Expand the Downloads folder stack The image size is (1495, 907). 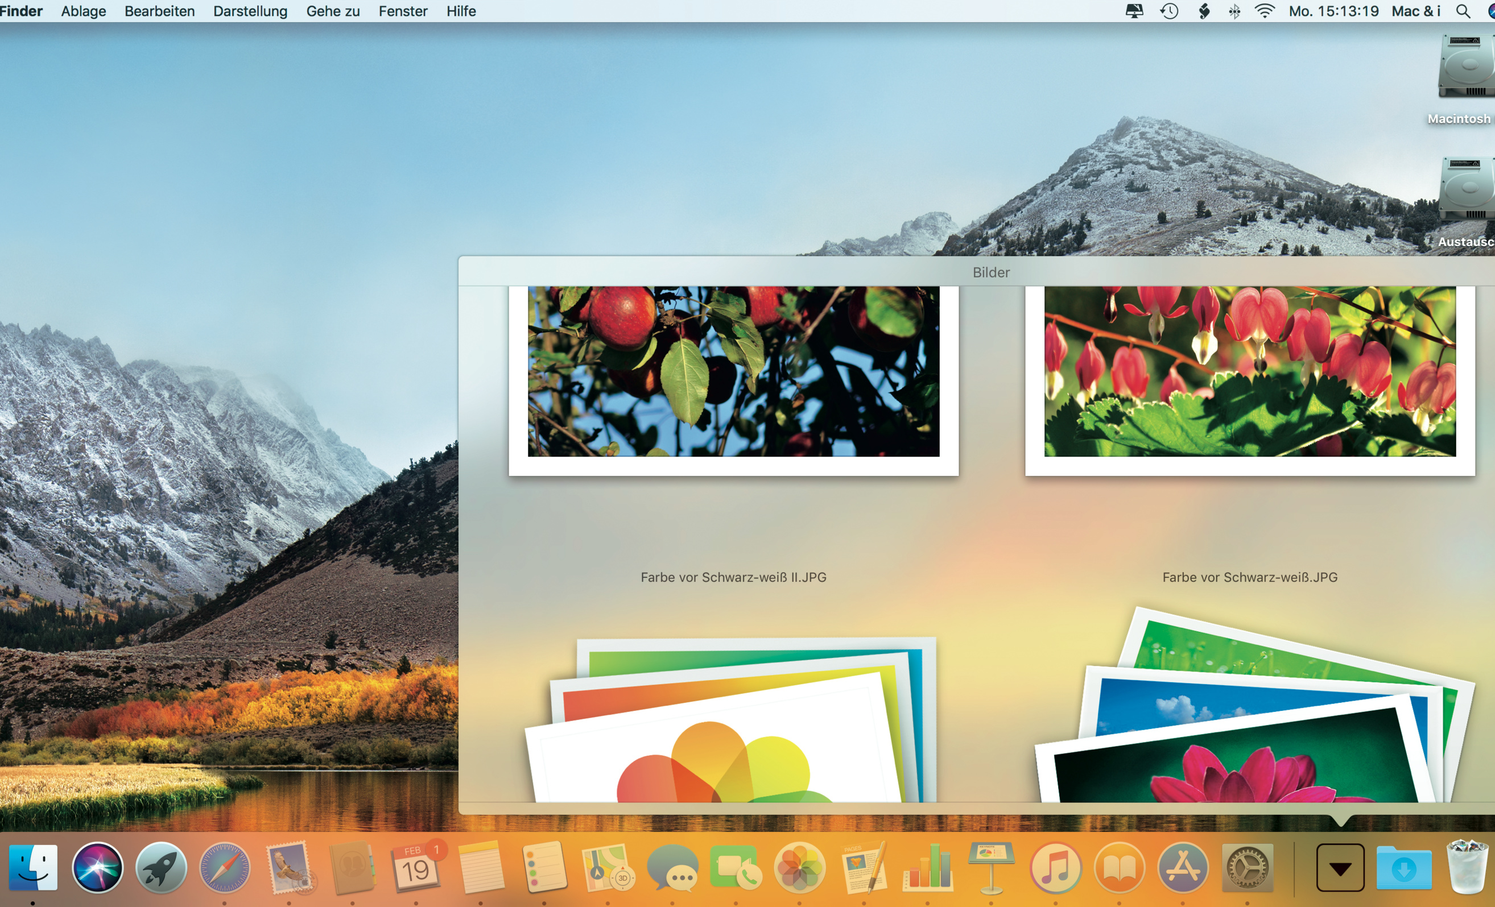[x=1404, y=868]
